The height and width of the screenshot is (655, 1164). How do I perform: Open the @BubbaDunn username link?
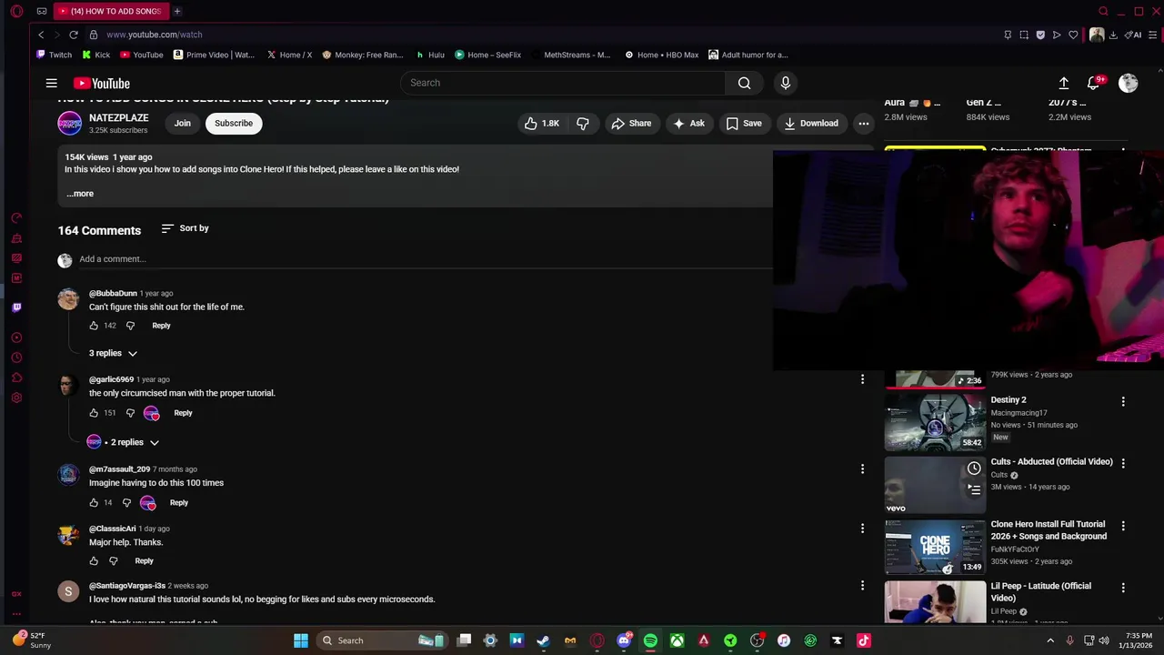[x=113, y=294]
